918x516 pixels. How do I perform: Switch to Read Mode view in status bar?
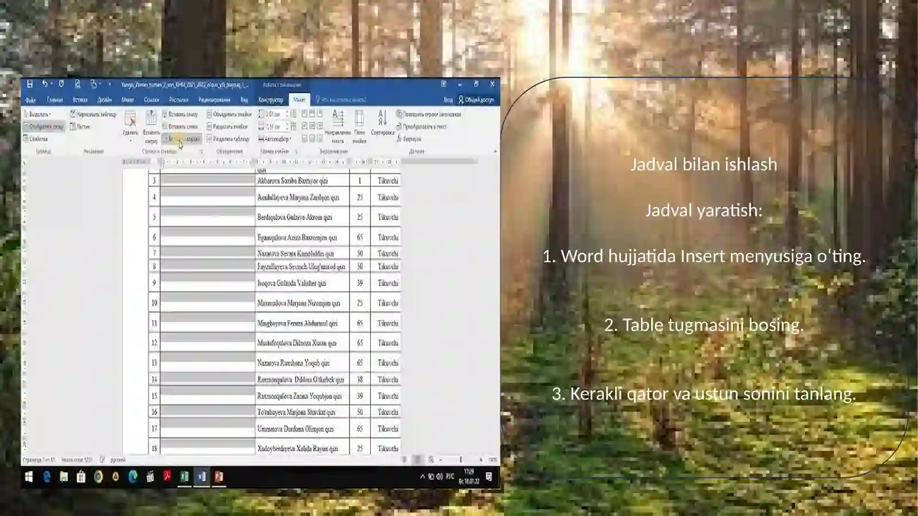pyautogui.click(x=404, y=460)
